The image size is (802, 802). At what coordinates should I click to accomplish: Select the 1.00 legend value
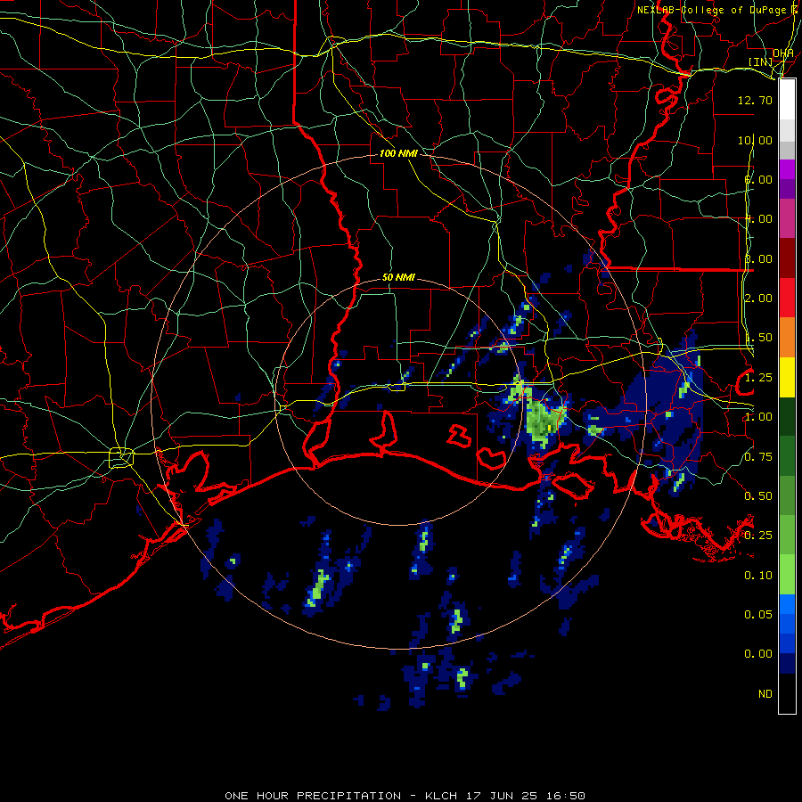click(758, 417)
